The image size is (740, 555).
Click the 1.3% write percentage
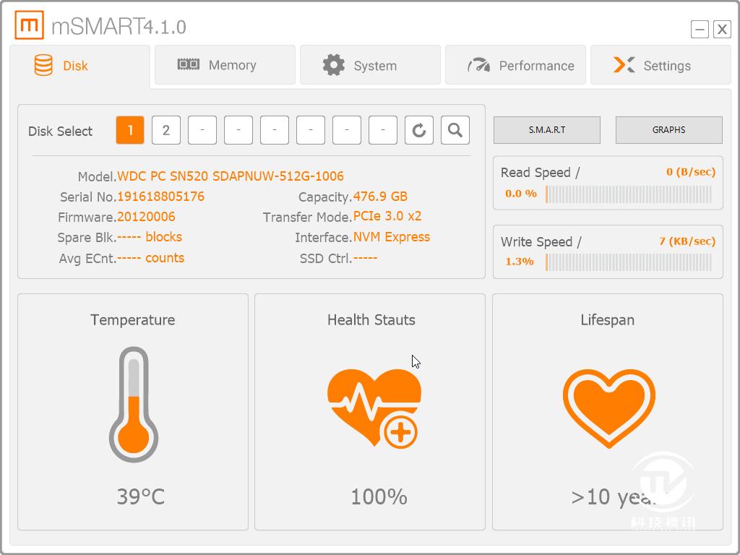(519, 262)
